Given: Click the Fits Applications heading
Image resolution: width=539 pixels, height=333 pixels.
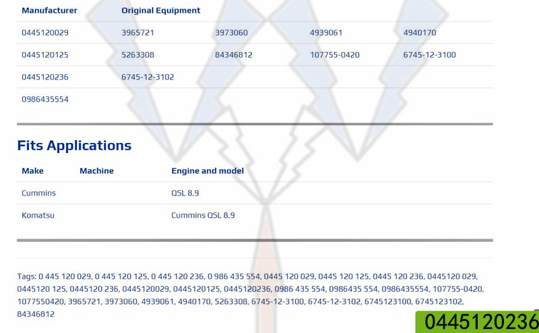Looking at the screenshot, I should point(74,146).
